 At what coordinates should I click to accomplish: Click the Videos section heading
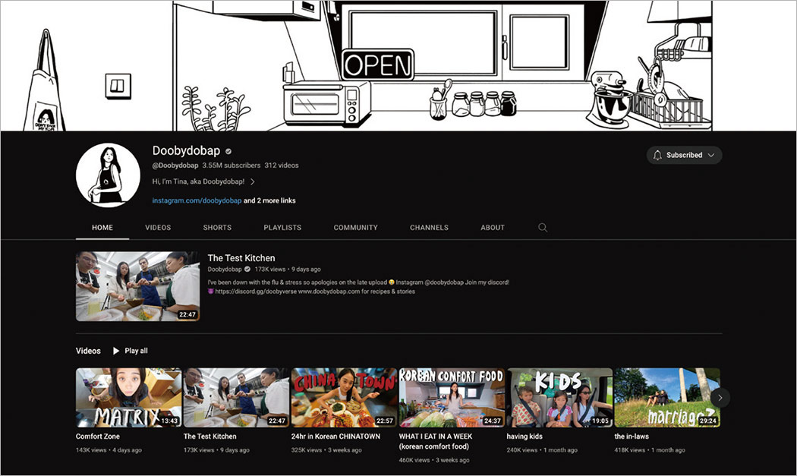click(88, 351)
